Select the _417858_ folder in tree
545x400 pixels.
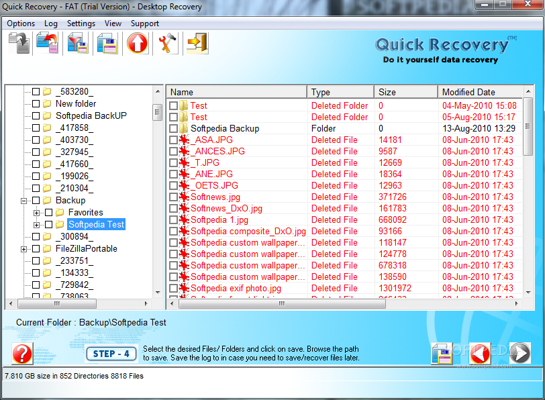point(75,128)
